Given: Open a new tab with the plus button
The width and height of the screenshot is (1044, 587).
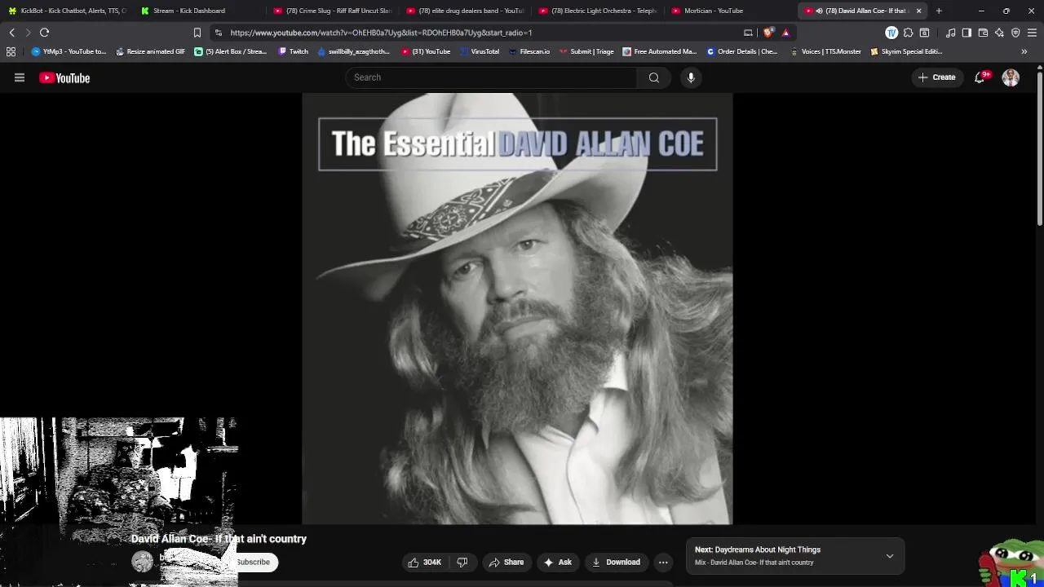Looking at the screenshot, I should pyautogui.click(x=939, y=11).
